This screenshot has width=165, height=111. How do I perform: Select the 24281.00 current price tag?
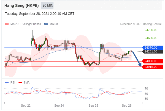click(153, 51)
